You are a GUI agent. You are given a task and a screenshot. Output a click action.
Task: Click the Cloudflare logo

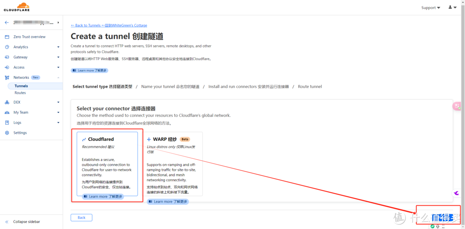(16, 7)
